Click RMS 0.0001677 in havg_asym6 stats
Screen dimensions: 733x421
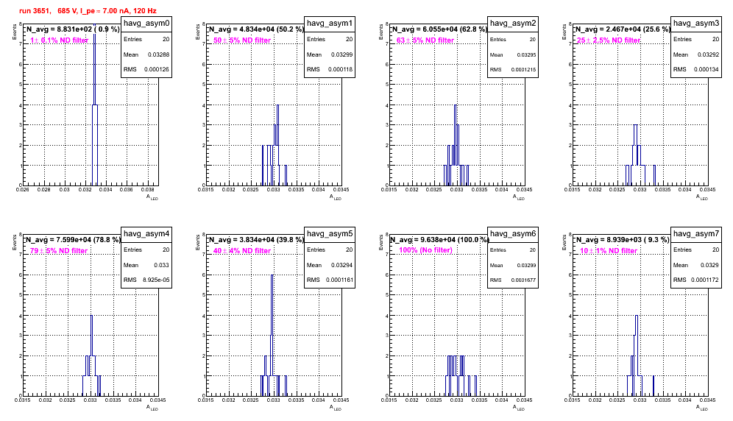click(513, 280)
